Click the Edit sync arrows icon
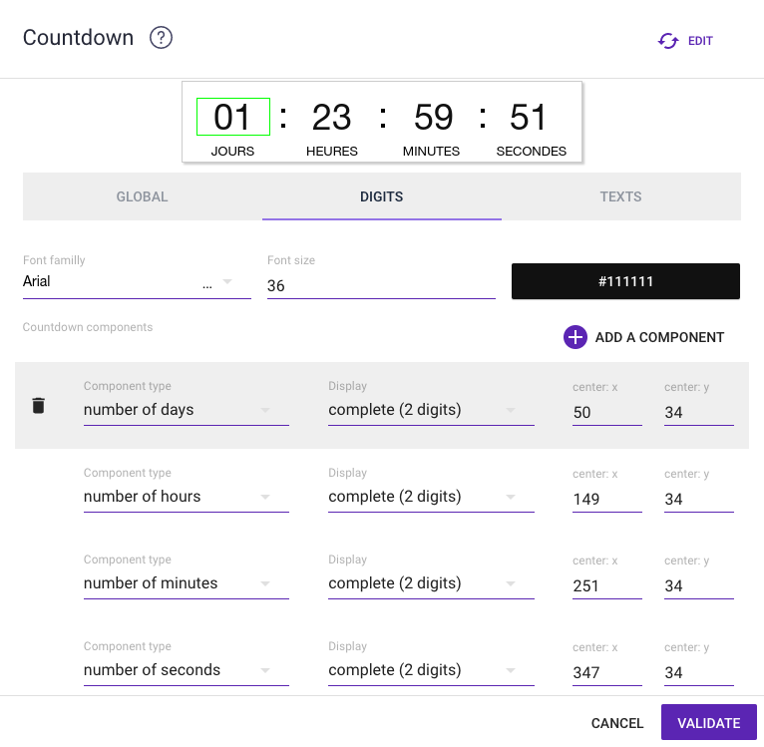This screenshot has width=764, height=747. coord(667,41)
